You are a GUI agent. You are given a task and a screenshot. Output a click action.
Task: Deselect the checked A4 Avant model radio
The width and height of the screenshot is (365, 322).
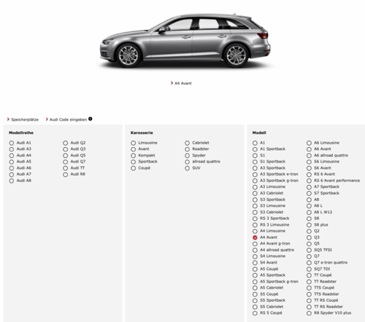[x=255, y=237]
